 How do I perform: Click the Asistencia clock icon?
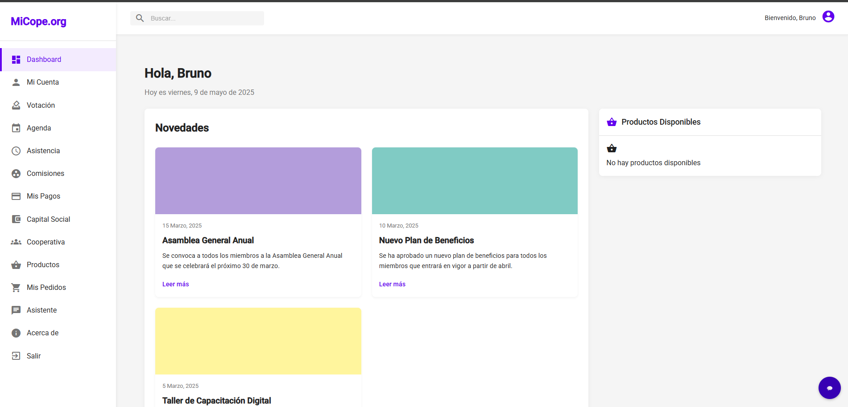click(x=16, y=151)
